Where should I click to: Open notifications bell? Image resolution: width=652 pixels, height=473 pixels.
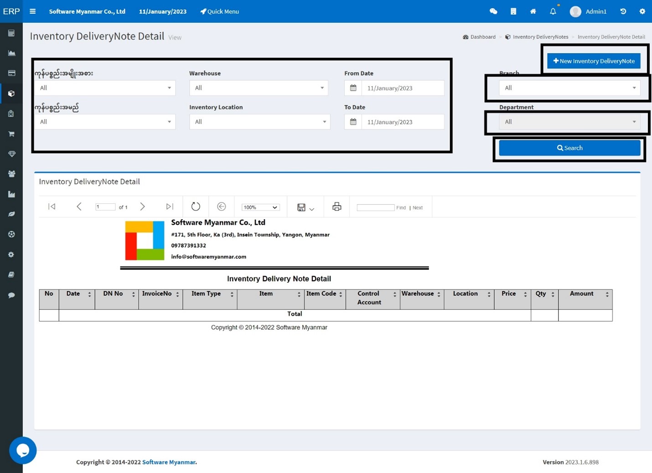tap(553, 11)
